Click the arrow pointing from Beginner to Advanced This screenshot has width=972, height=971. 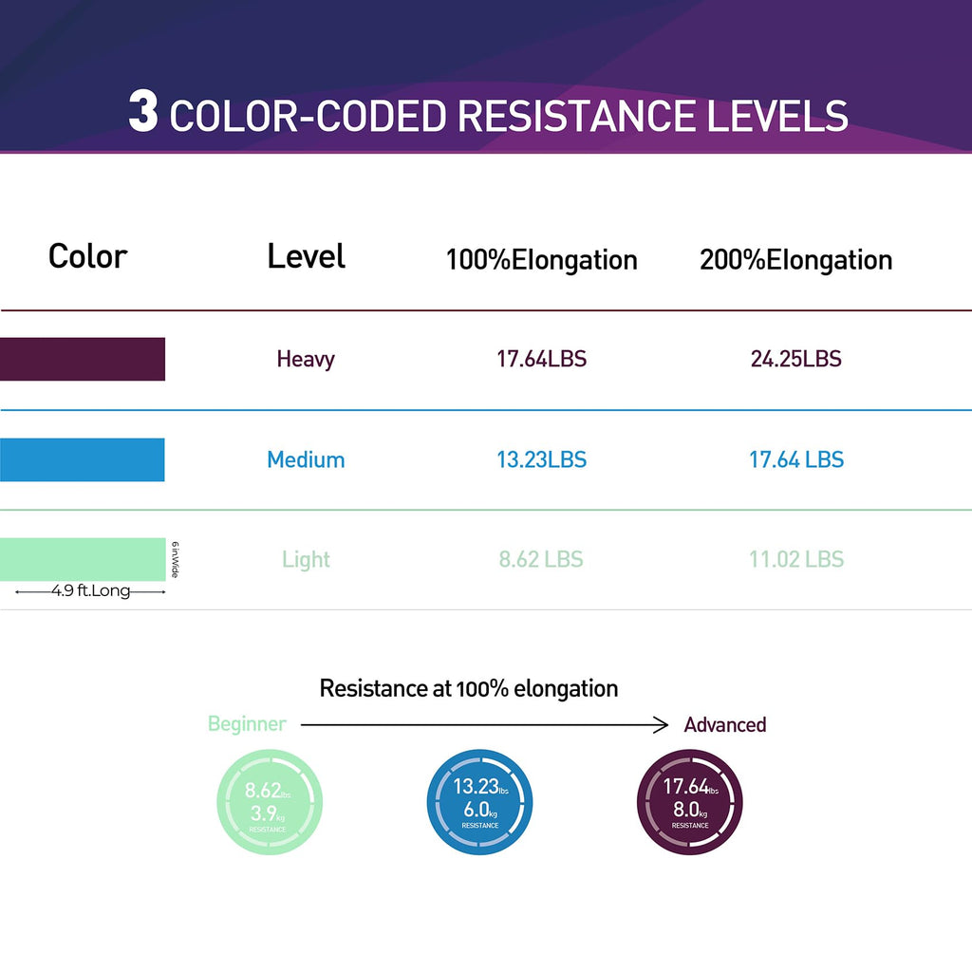pos(484,725)
